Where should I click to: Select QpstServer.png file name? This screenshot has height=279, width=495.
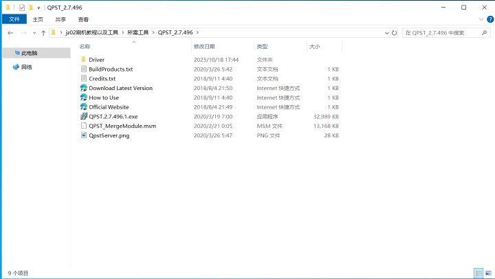click(x=109, y=135)
